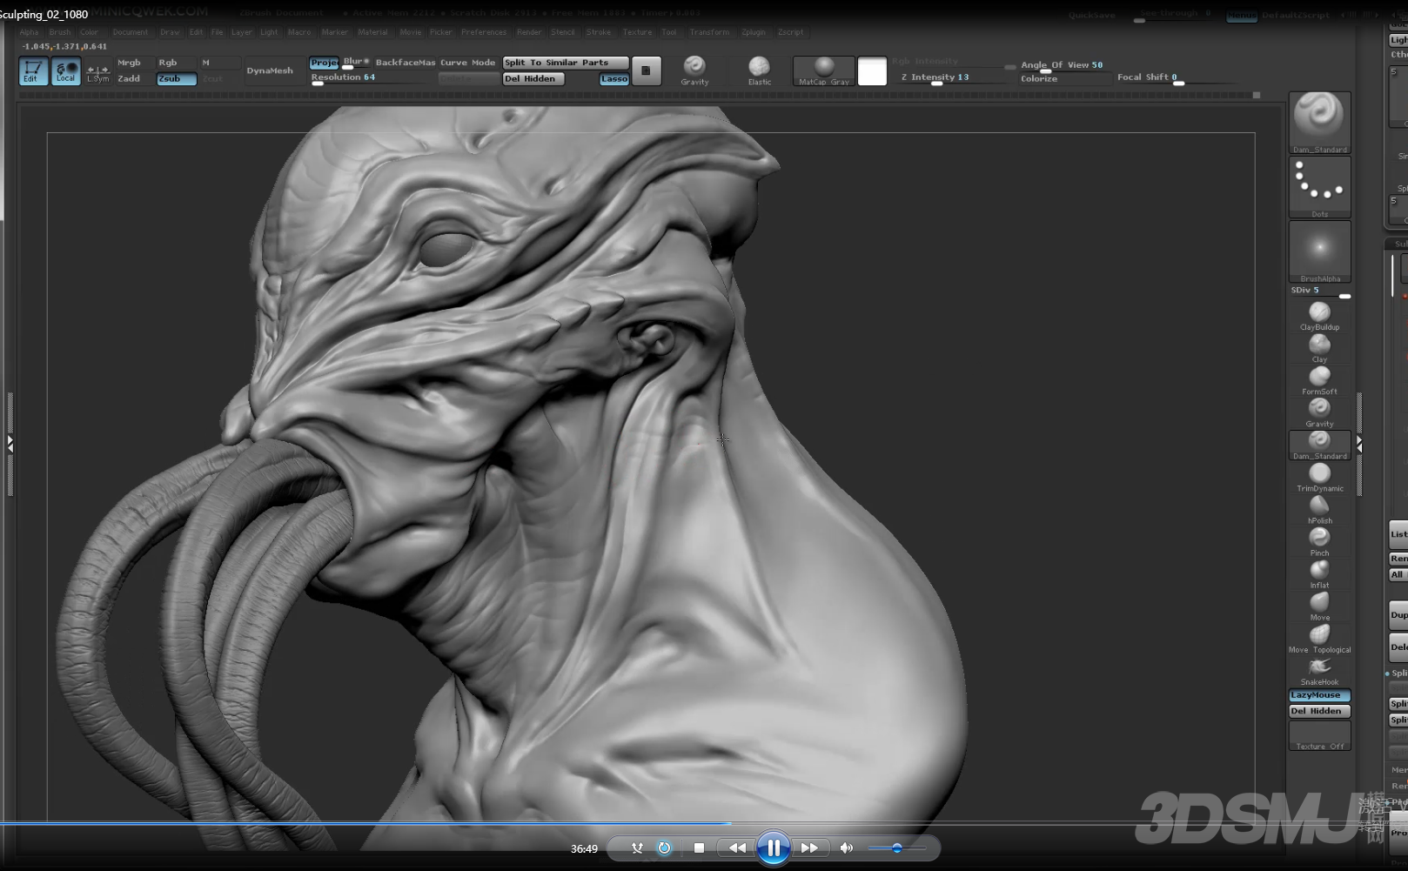
Task: Click Del Hidden next to Lasso
Action: pos(533,78)
